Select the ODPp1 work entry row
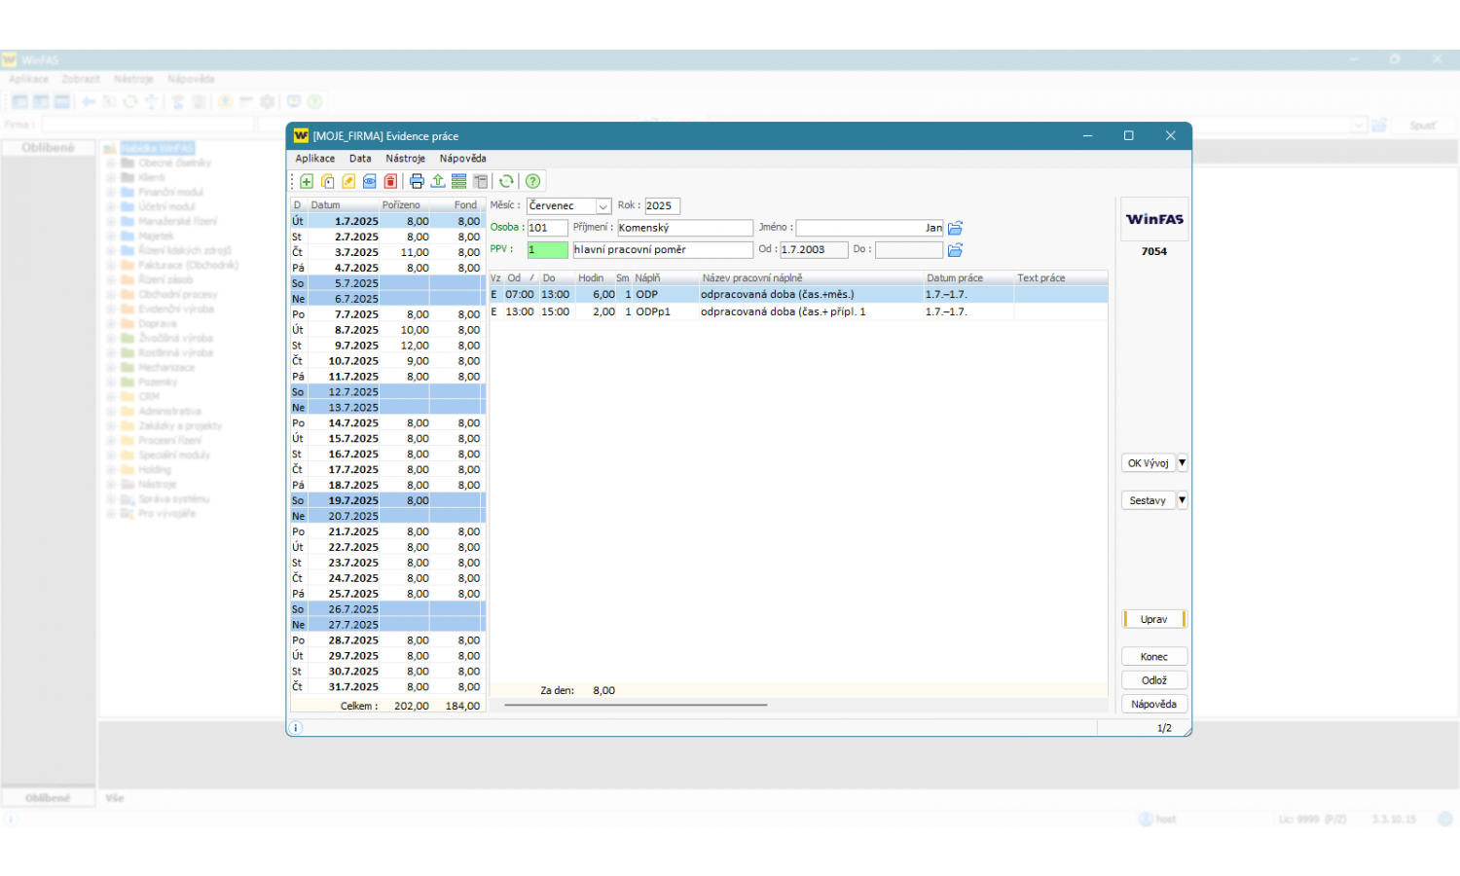 coord(798,312)
